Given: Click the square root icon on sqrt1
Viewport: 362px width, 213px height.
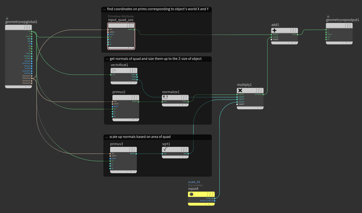Looking at the screenshot, I should (166, 149).
